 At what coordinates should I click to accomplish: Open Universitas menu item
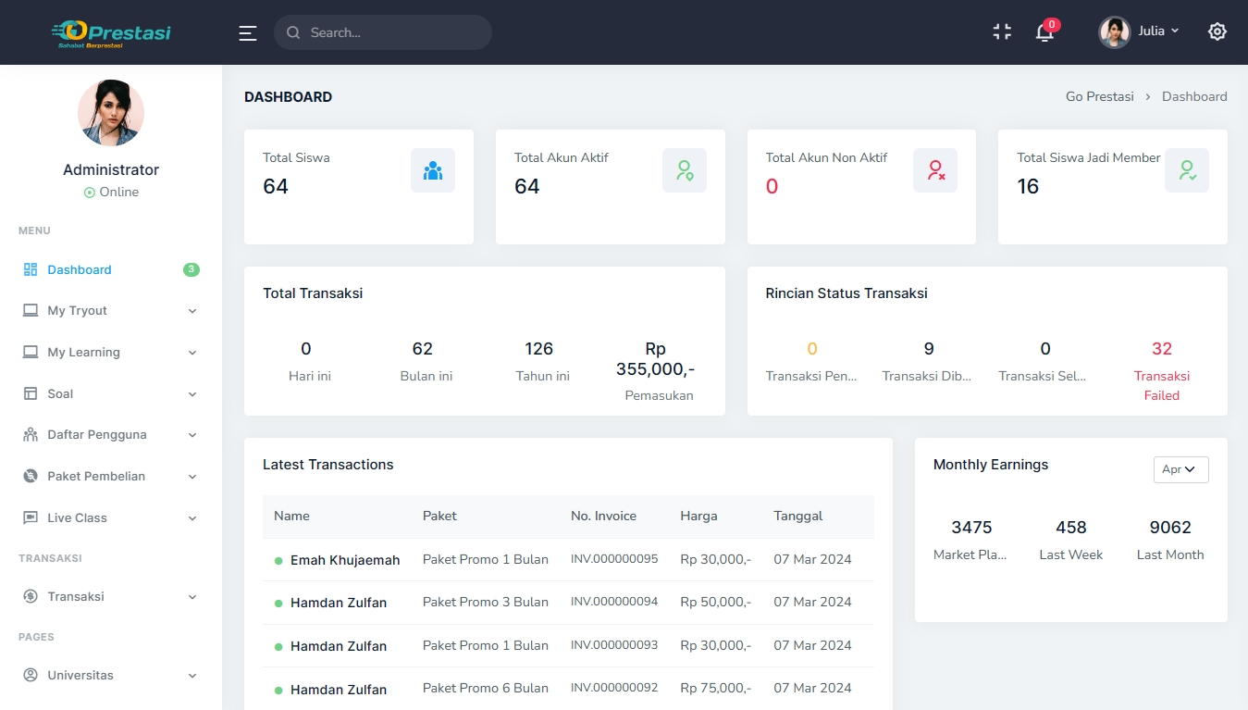111,675
